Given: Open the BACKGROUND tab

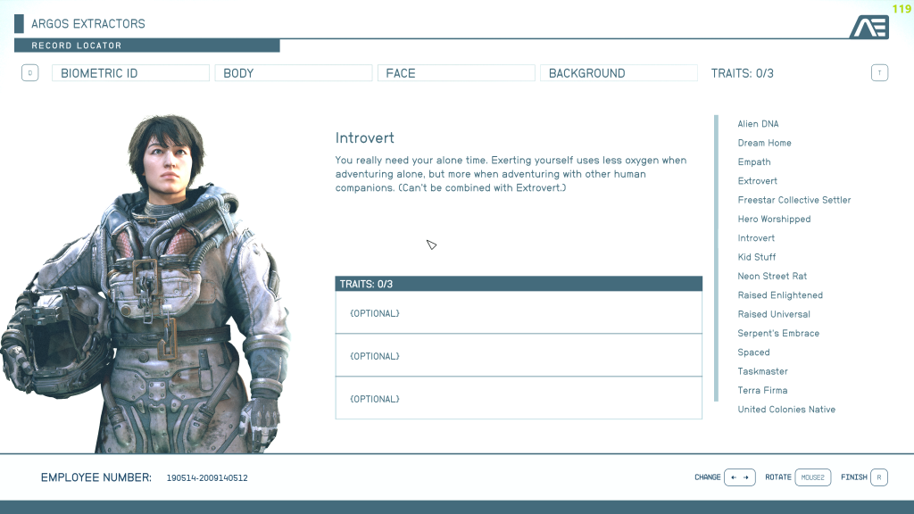Looking at the screenshot, I should pyautogui.click(x=619, y=72).
